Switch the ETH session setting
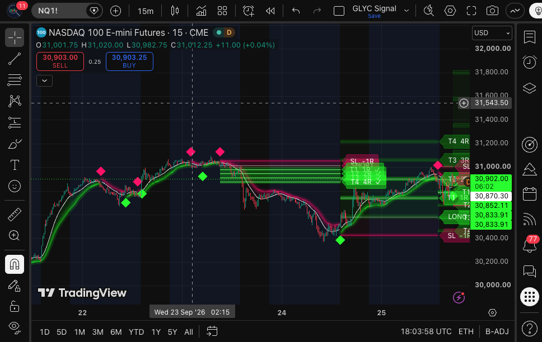The image size is (542, 342). [466, 331]
